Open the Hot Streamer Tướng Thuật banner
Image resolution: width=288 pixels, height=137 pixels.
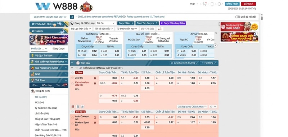49,40
